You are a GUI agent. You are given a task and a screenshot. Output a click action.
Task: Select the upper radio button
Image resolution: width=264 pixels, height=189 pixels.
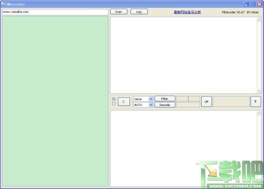tap(114, 99)
